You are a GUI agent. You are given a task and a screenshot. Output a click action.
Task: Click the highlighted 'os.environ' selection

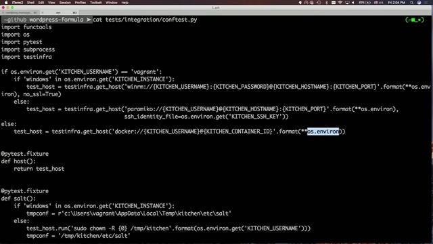[x=323, y=131]
